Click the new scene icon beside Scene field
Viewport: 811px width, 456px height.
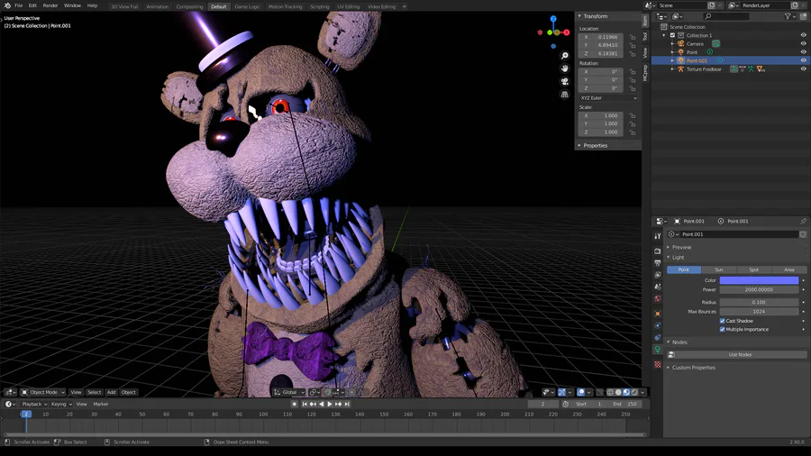pyautogui.click(x=712, y=5)
